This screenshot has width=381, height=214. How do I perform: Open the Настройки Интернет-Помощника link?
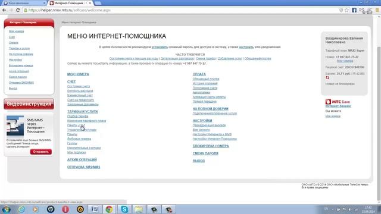214,139
